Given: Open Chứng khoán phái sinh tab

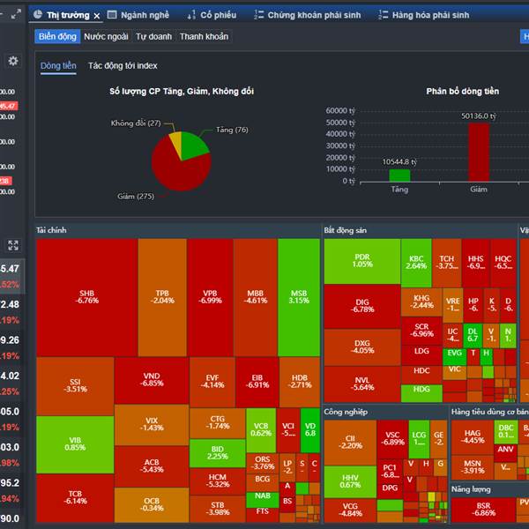Looking at the screenshot, I should pyautogui.click(x=308, y=15).
